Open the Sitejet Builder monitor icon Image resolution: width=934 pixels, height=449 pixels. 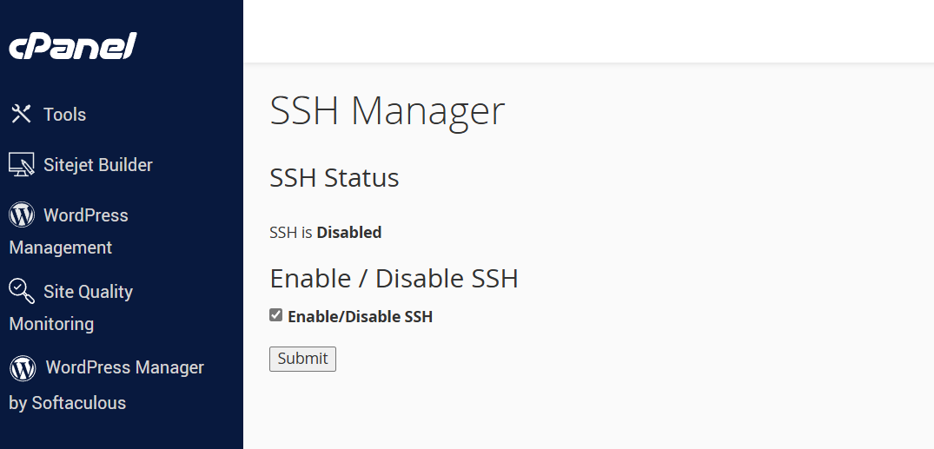click(22, 164)
